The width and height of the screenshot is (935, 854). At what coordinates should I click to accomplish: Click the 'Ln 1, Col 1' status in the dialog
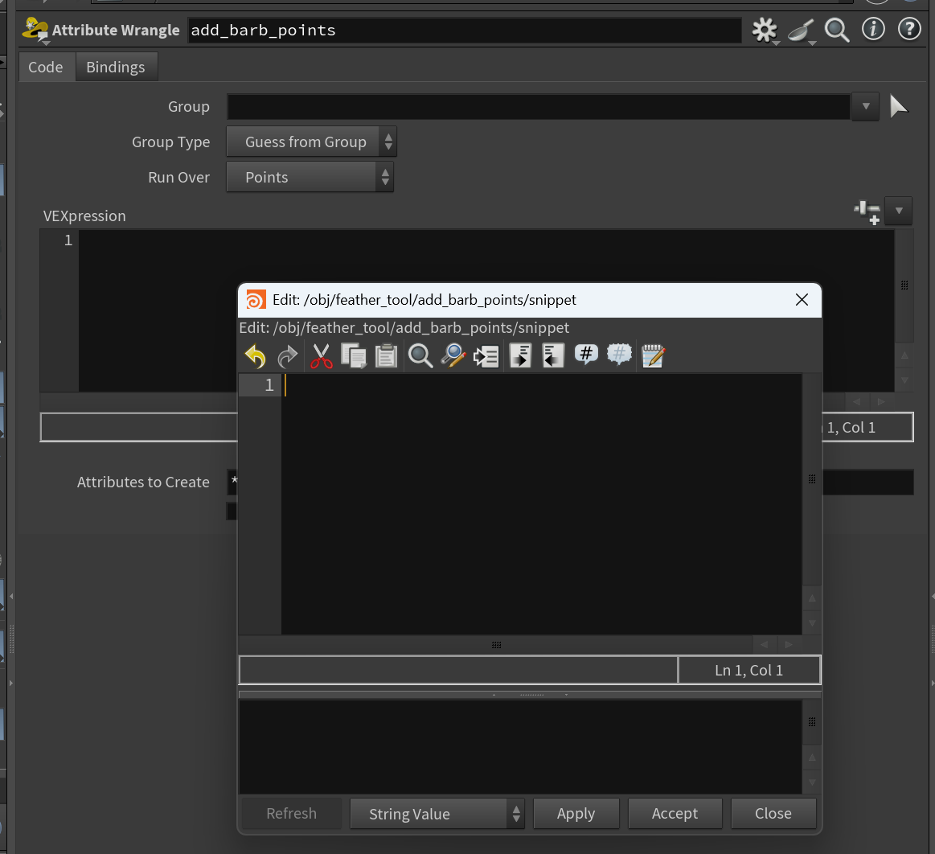[x=749, y=671]
